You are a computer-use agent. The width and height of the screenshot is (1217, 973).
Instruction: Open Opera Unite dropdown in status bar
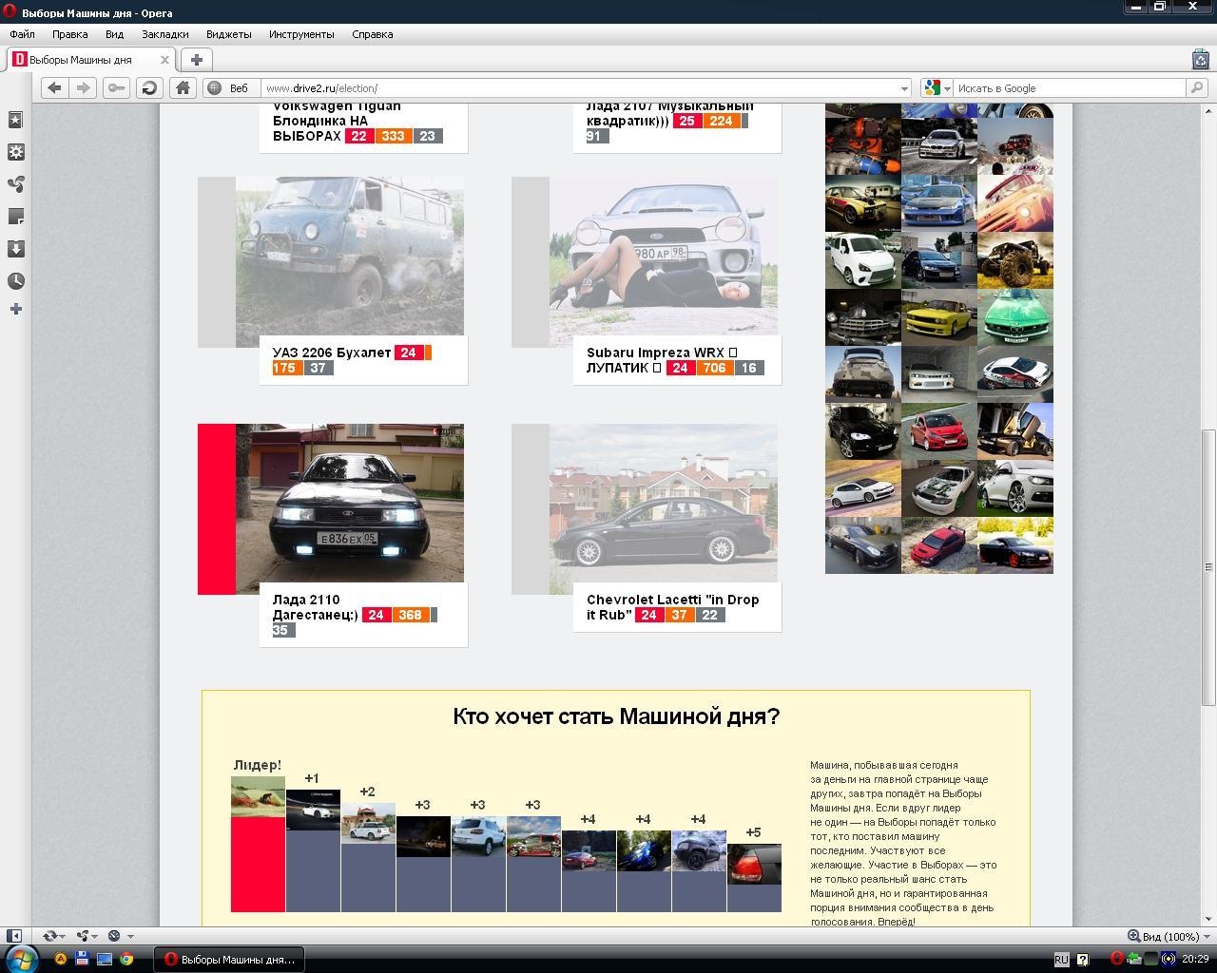coord(87,936)
